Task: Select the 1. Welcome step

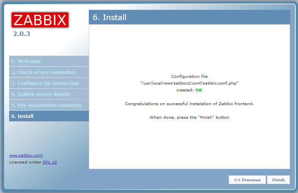Action: pyautogui.click(x=26, y=61)
